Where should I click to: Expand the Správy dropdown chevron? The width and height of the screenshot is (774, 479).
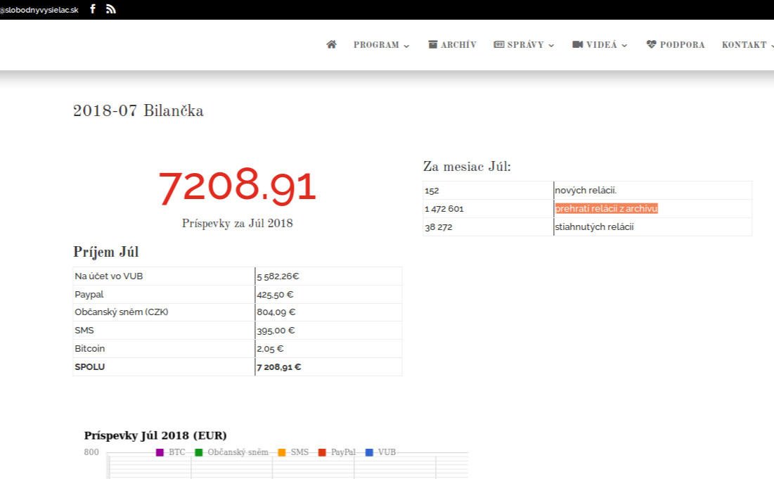tap(551, 45)
